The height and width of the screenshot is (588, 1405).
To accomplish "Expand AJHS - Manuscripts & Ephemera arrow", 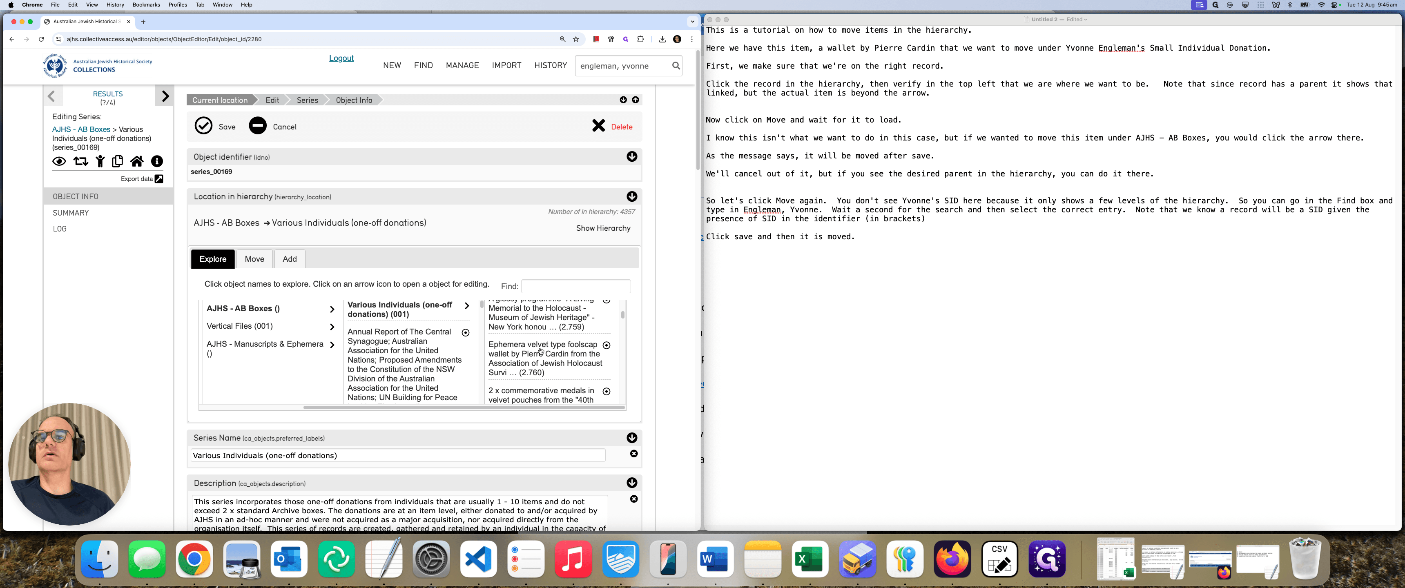I will click(332, 345).
